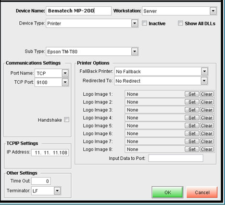Tick the Inactive checkbox
Viewport: 225px width, 205px height.
pyautogui.click(x=144, y=23)
